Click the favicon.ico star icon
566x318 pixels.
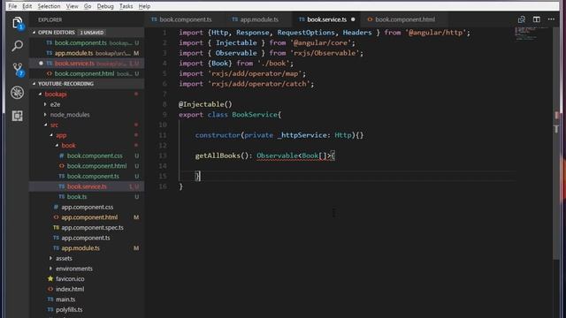click(x=50, y=279)
